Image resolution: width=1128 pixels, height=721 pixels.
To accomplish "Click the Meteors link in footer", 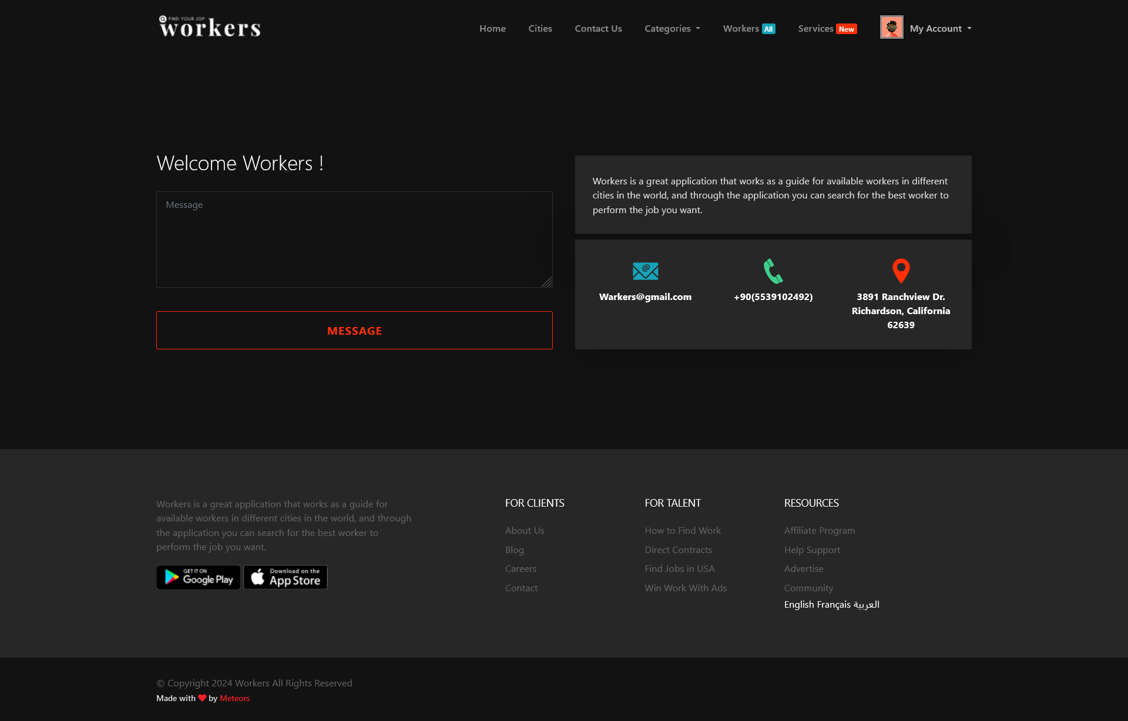I will (x=234, y=698).
